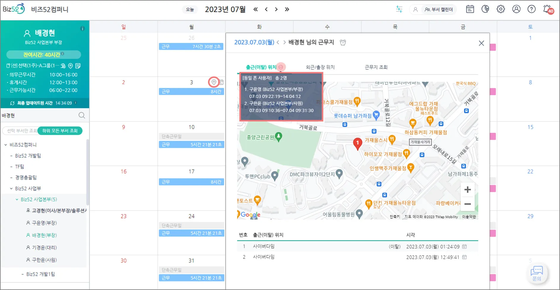560x290 pixels.
Task: Refresh the 최종 업데이트된 시간
Action: pyautogui.click(x=12, y=103)
